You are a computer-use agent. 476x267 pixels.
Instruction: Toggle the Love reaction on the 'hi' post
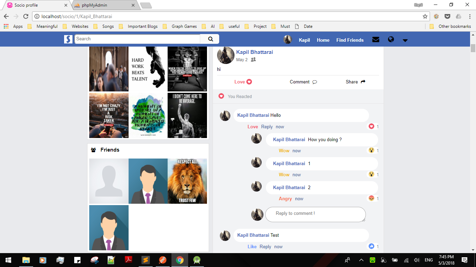pos(243,82)
